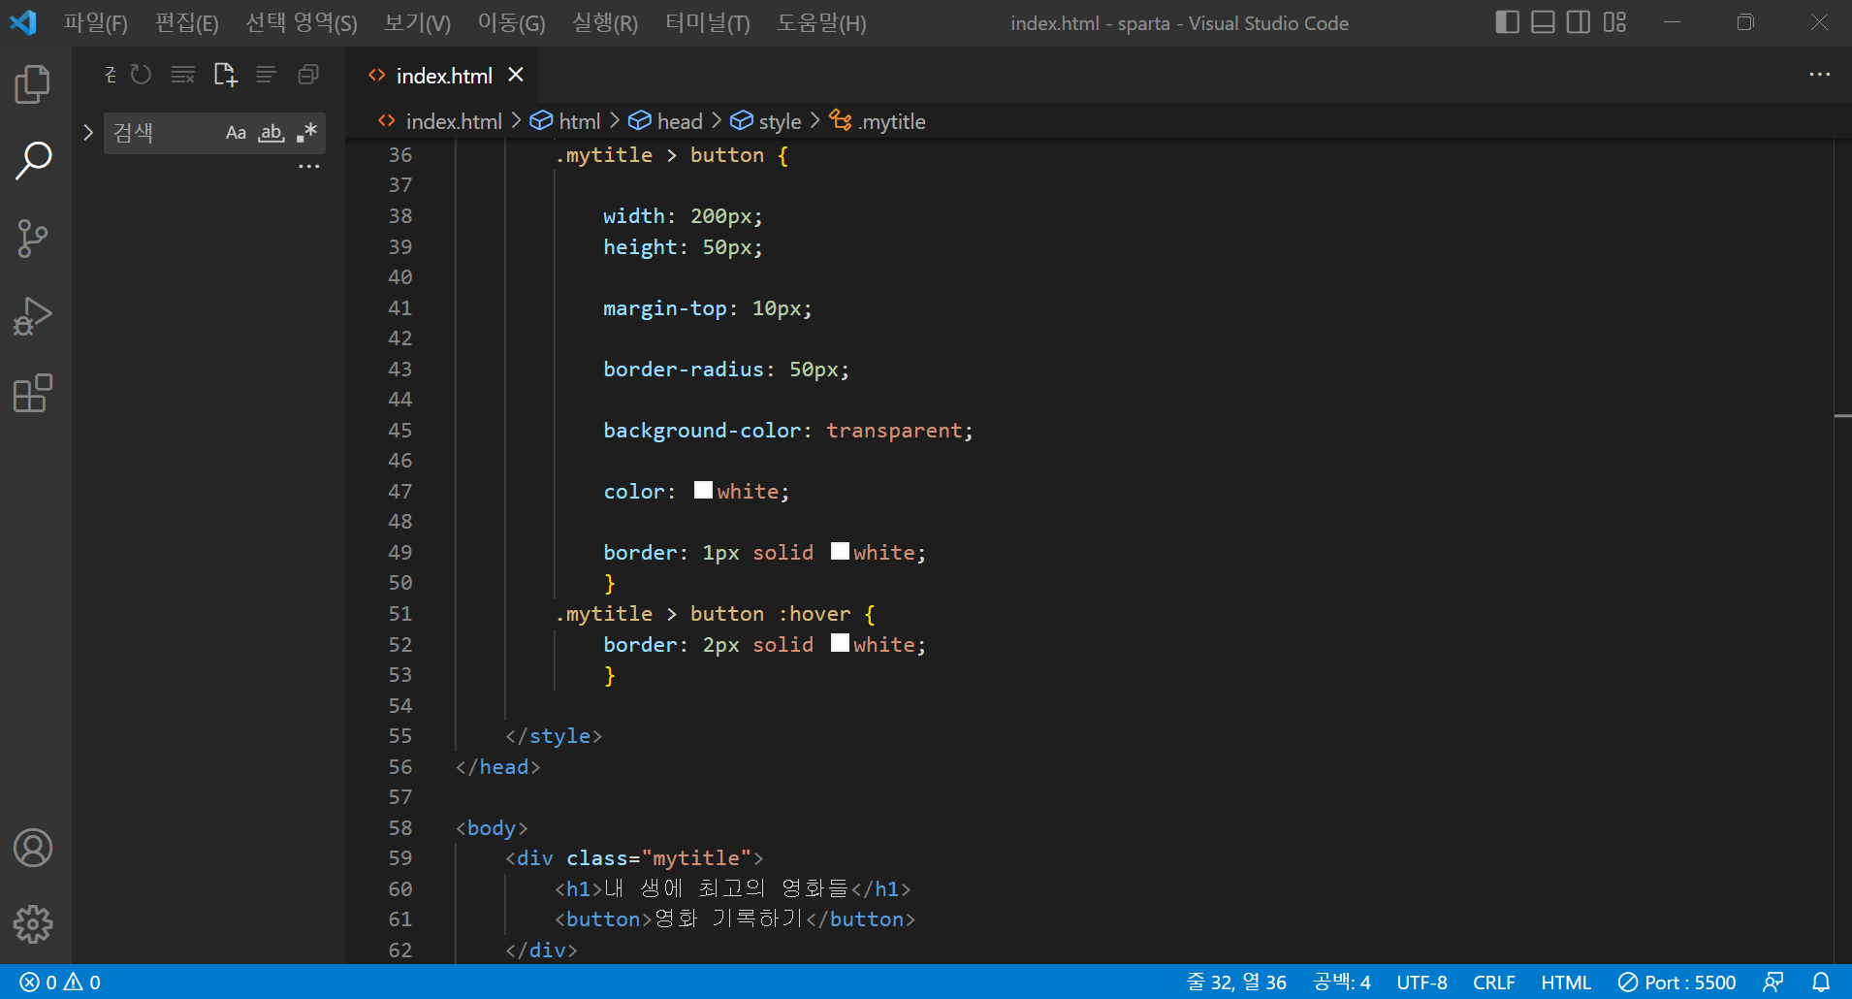Click the <body> tag on line 58
Viewport: 1852px width, 999px height.
(x=492, y=828)
